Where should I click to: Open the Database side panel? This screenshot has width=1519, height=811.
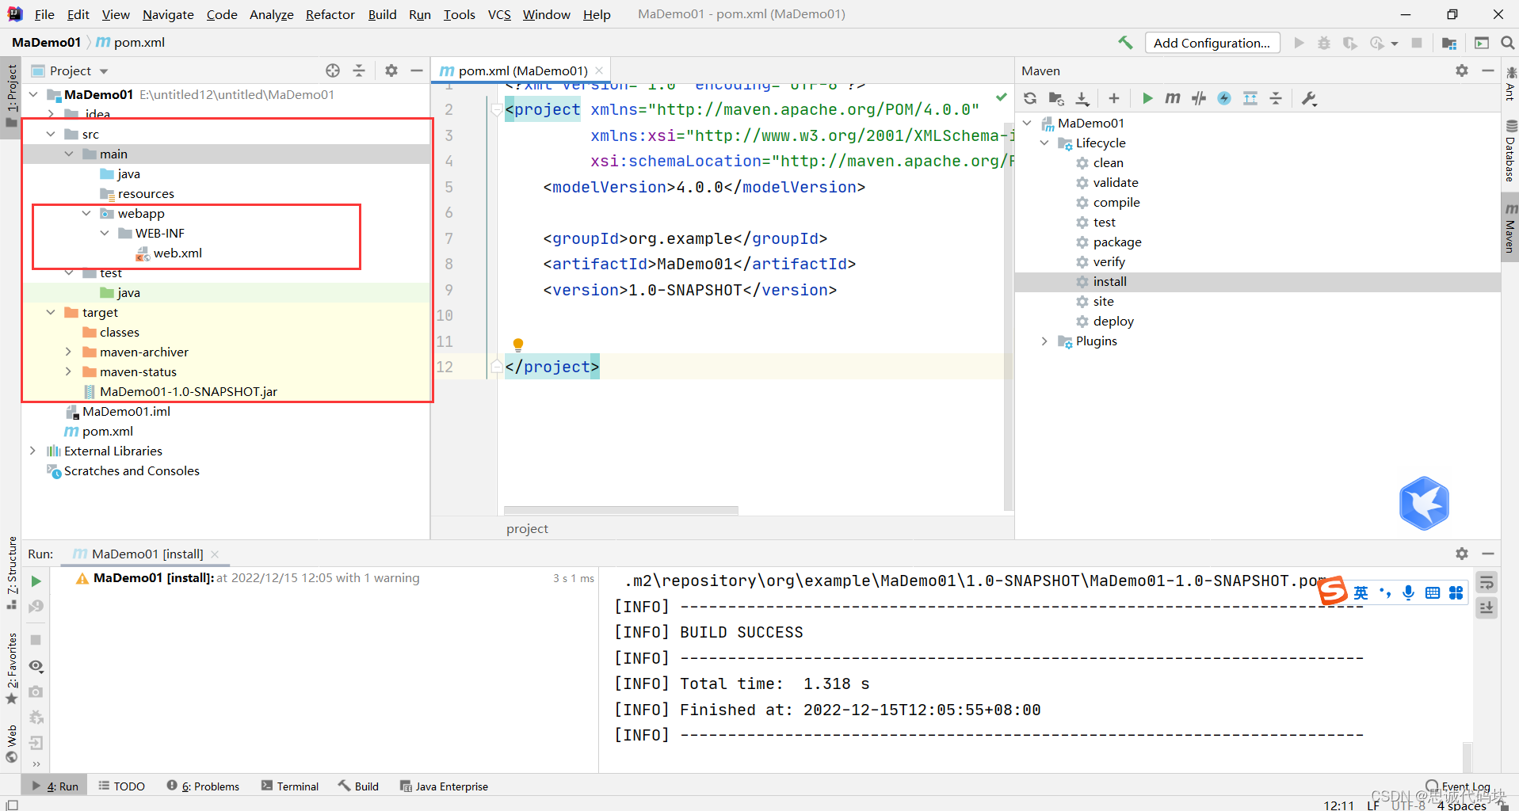point(1510,150)
